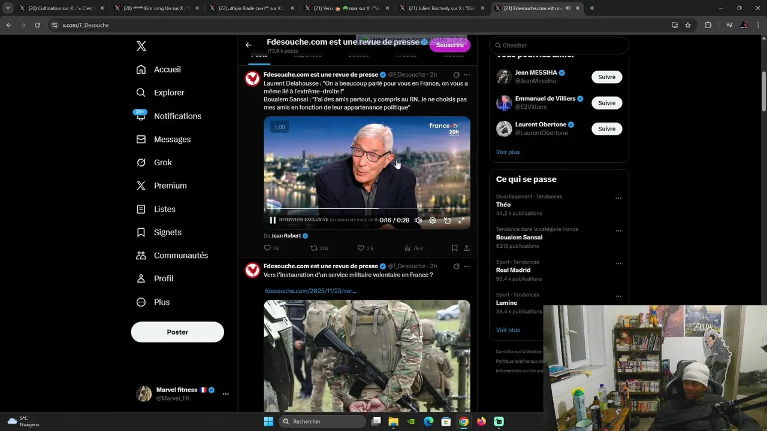Open the Jean Robert profile link

point(286,236)
